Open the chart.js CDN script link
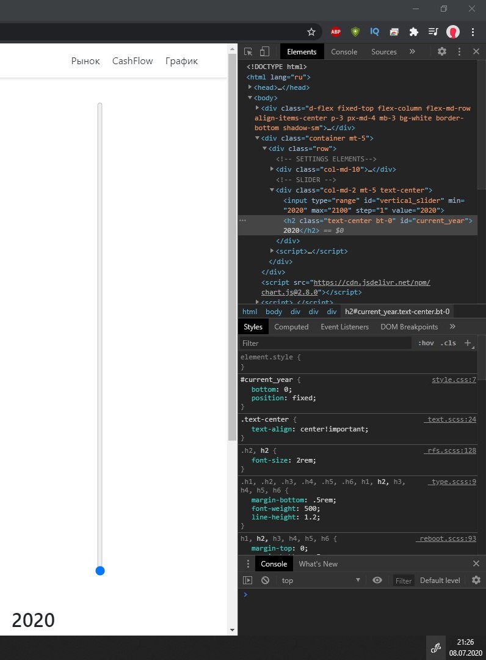This screenshot has height=660, width=486. (346, 287)
